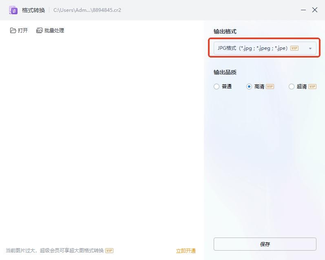This screenshot has width=325, height=260.
Task: Click the 8894845.cr2 file path text
Action: tap(87, 10)
